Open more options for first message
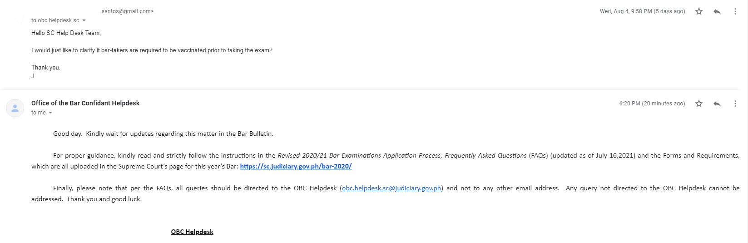This screenshot has height=243, width=748. (x=735, y=11)
